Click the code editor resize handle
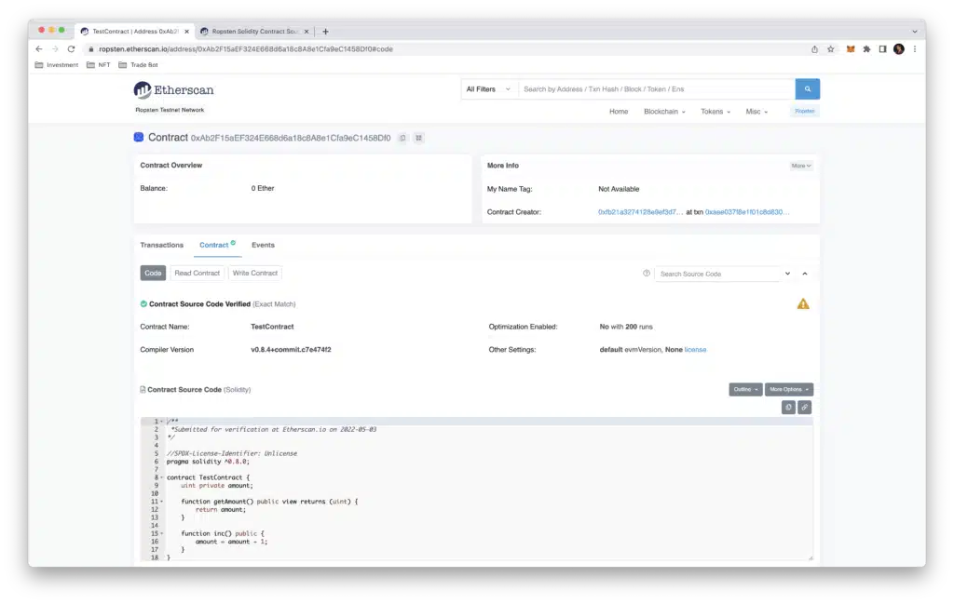954x604 pixels. point(811,557)
